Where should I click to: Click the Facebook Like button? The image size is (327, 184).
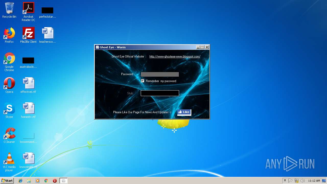(184, 112)
